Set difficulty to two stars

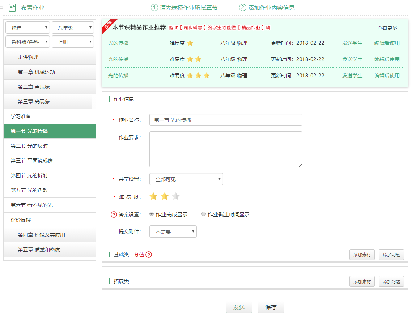[165, 196]
